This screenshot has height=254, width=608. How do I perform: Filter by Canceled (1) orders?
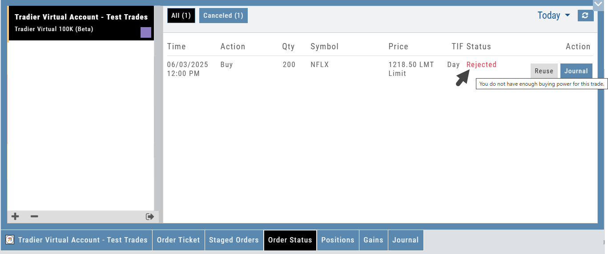(x=223, y=16)
